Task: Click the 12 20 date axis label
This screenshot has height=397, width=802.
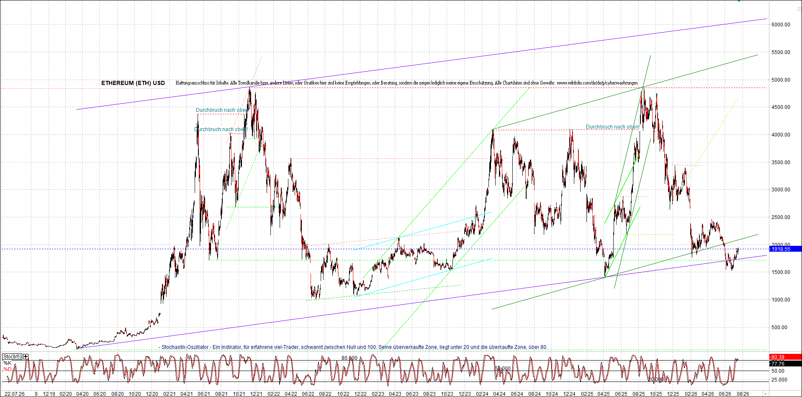Action: pos(152,394)
